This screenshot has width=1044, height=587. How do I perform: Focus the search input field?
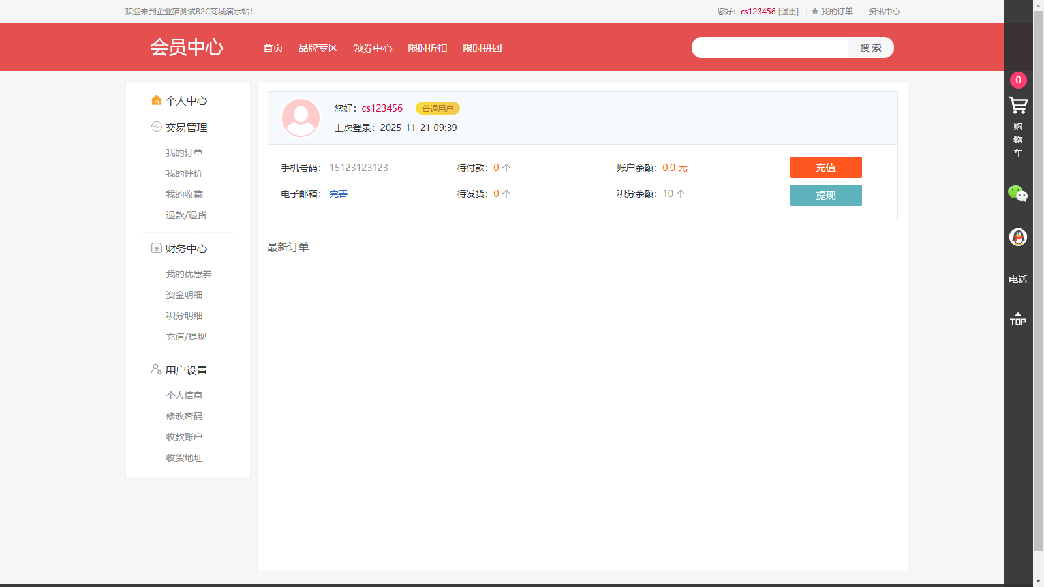770,48
